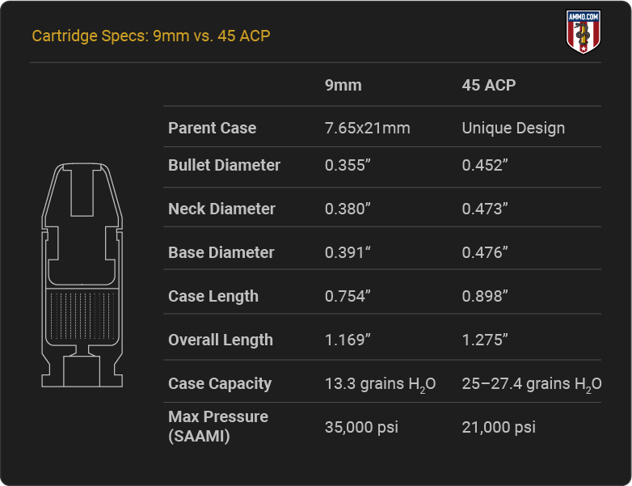Image resolution: width=632 pixels, height=486 pixels.
Task: Select the 9mm column header
Action: (343, 85)
